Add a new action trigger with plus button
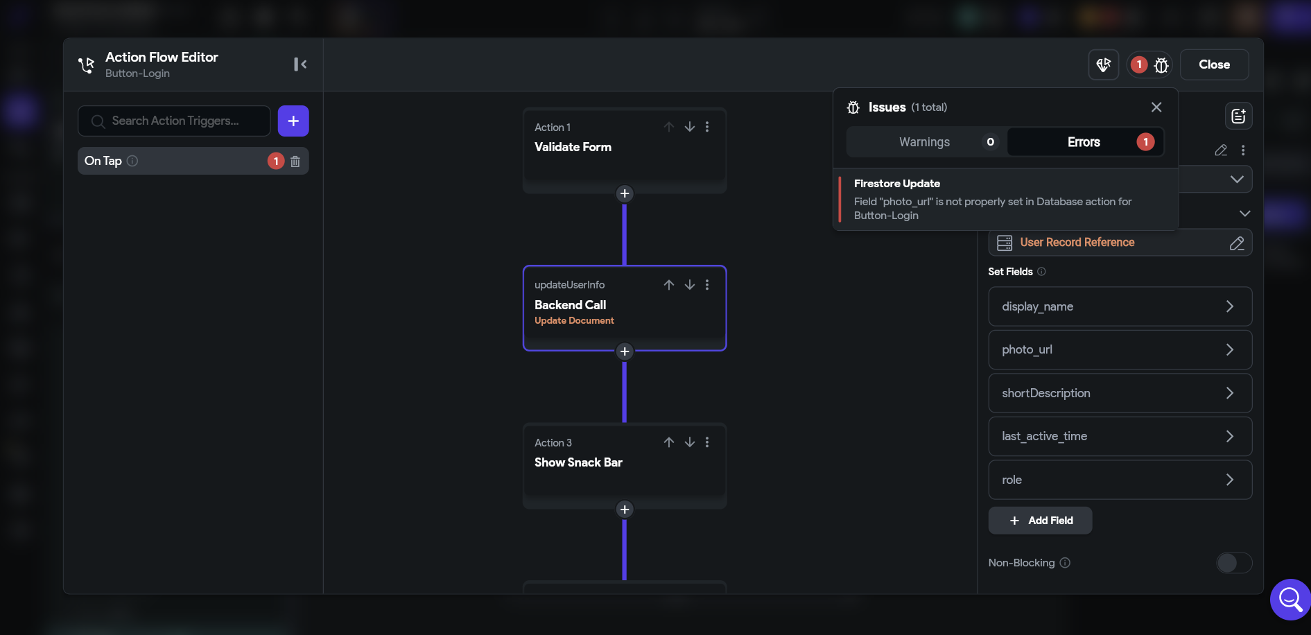The height and width of the screenshot is (635, 1311). (x=293, y=121)
